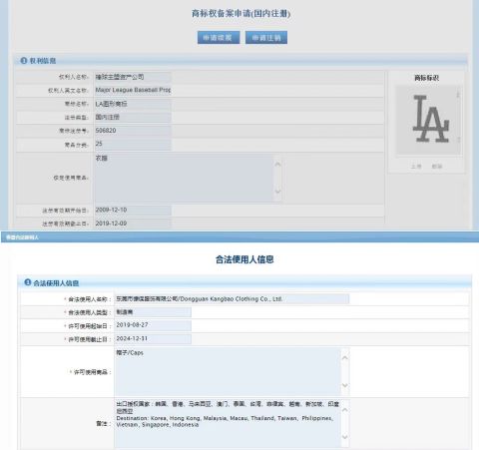Click the LA图形商标 trademark name field
This screenshot has width=479, height=450.
(133, 104)
